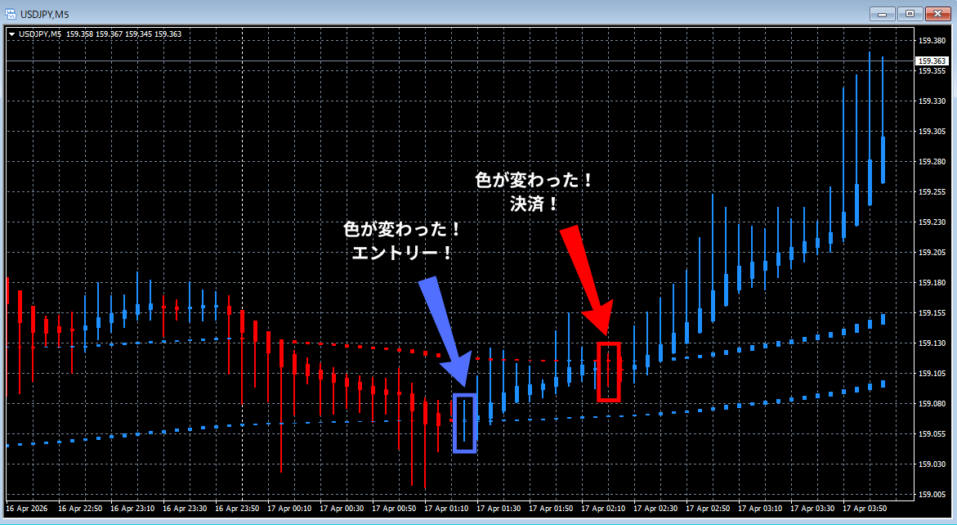957x525 pixels.
Task: Click the chart window icon in title bar
Action: pos(11,13)
